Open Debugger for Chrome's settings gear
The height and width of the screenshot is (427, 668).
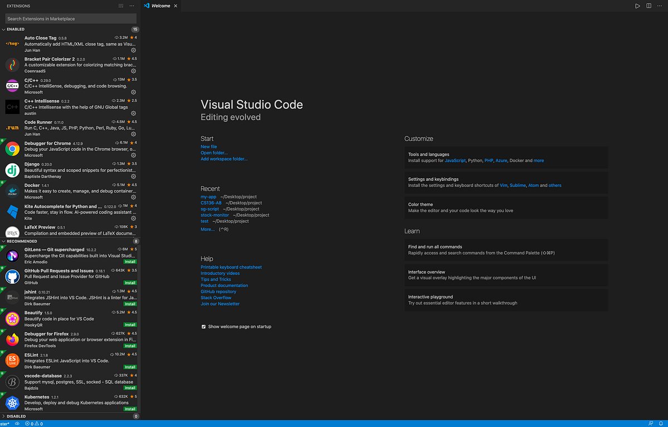132,156
